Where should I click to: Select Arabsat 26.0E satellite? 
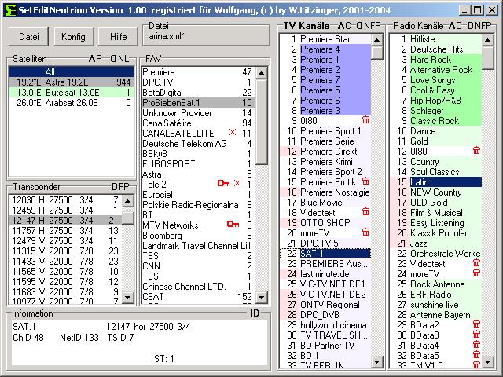coord(72,103)
